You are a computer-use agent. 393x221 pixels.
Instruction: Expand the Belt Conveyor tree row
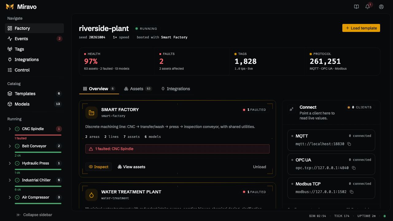pyautogui.click(x=10, y=146)
